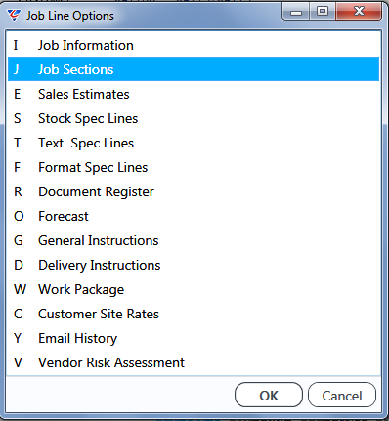
Task: Choose Customer Site Rates entry
Action: pos(194,314)
